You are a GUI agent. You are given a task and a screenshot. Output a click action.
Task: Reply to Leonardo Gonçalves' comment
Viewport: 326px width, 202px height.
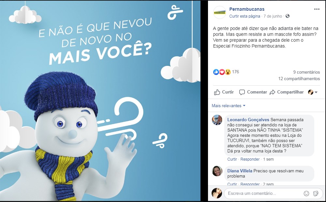pyautogui.click(x=250, y=159)
